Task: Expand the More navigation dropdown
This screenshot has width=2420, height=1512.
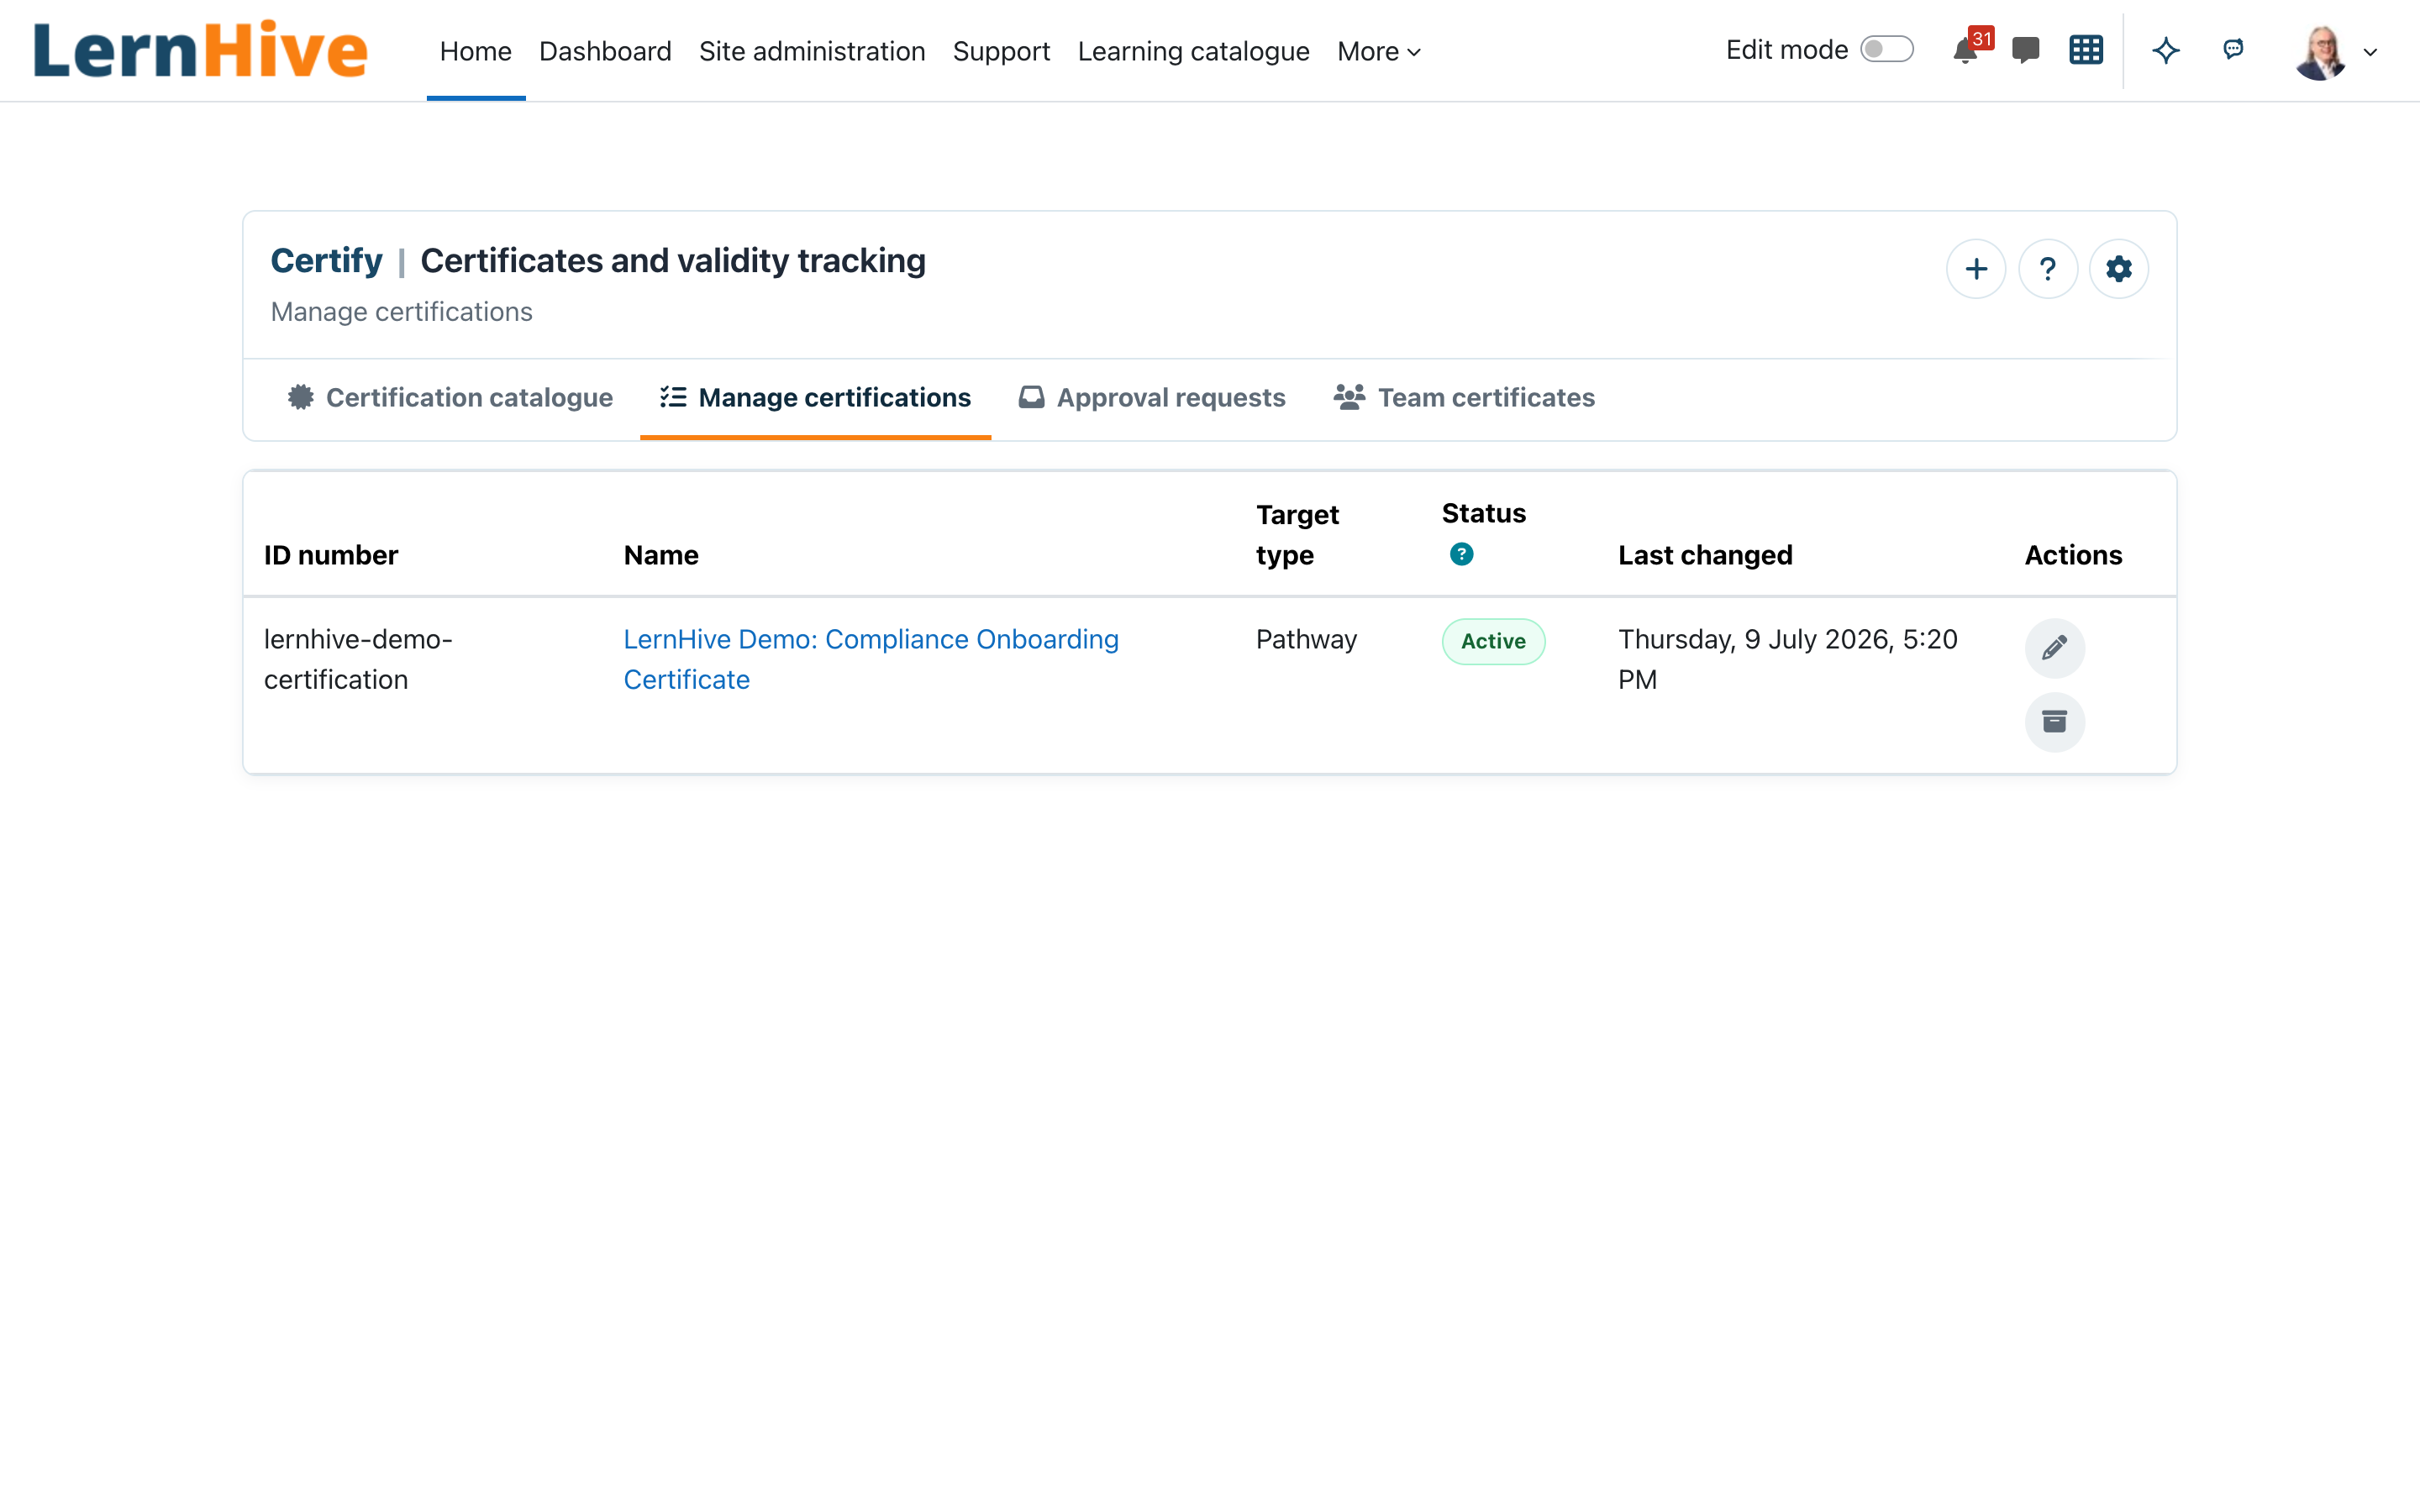Action: [x=1378, y=51]
